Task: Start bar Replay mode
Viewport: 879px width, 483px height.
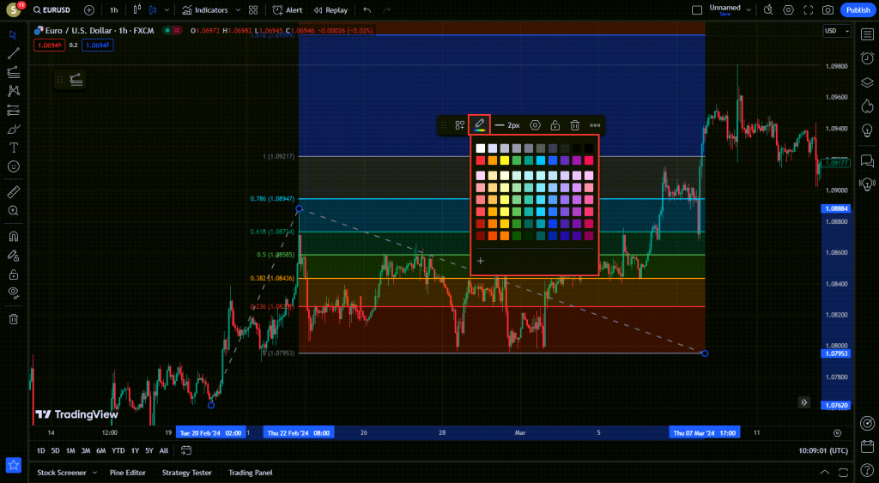Action: (330, 10)
